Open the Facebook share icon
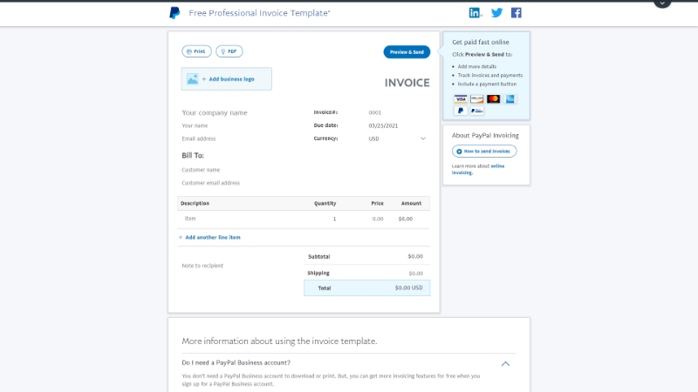The height and width of the screenshot is (392, 698). [516, 13]
